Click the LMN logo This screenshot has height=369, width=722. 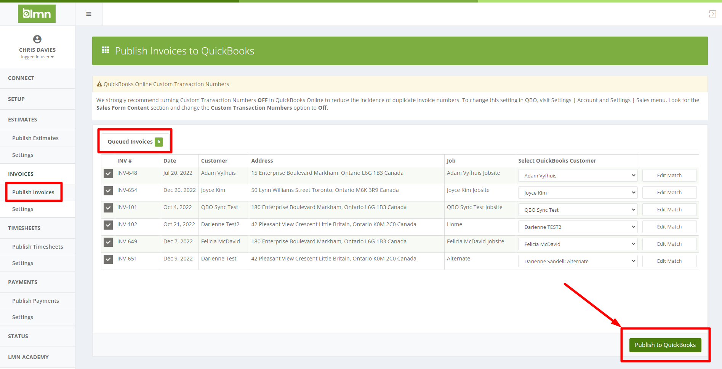tap(37, 14)
